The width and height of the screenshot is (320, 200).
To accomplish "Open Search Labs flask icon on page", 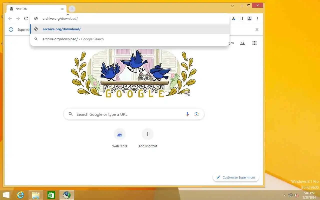I will click(x=242, y=43).
